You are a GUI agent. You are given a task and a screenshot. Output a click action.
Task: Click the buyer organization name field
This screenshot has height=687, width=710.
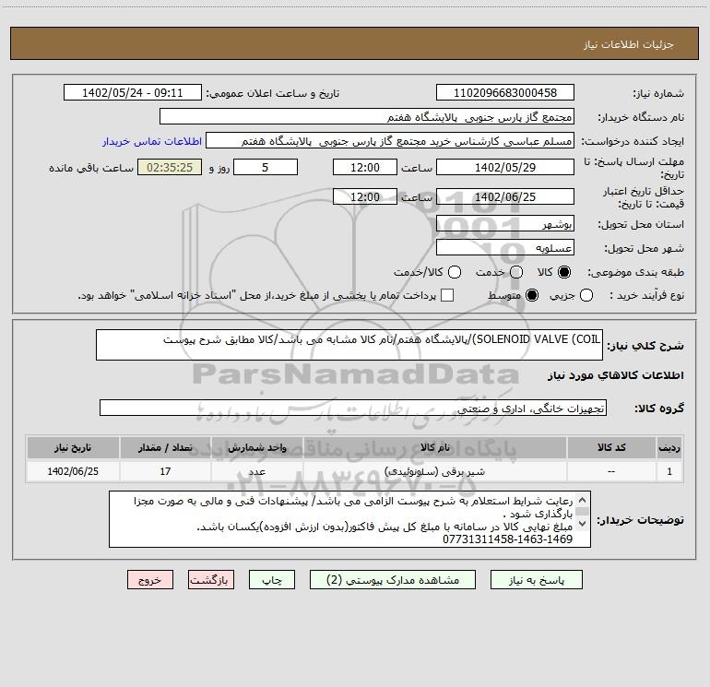[x=367, y=116]
